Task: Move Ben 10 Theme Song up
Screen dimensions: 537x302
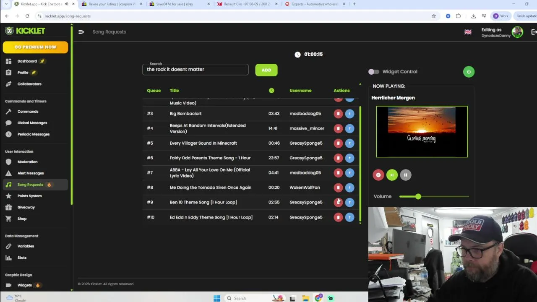Action: point(349,202)
